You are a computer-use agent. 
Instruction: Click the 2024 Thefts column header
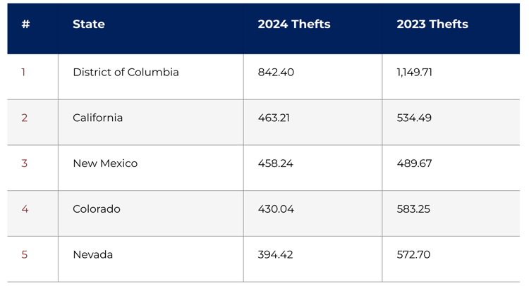(293, 25)
